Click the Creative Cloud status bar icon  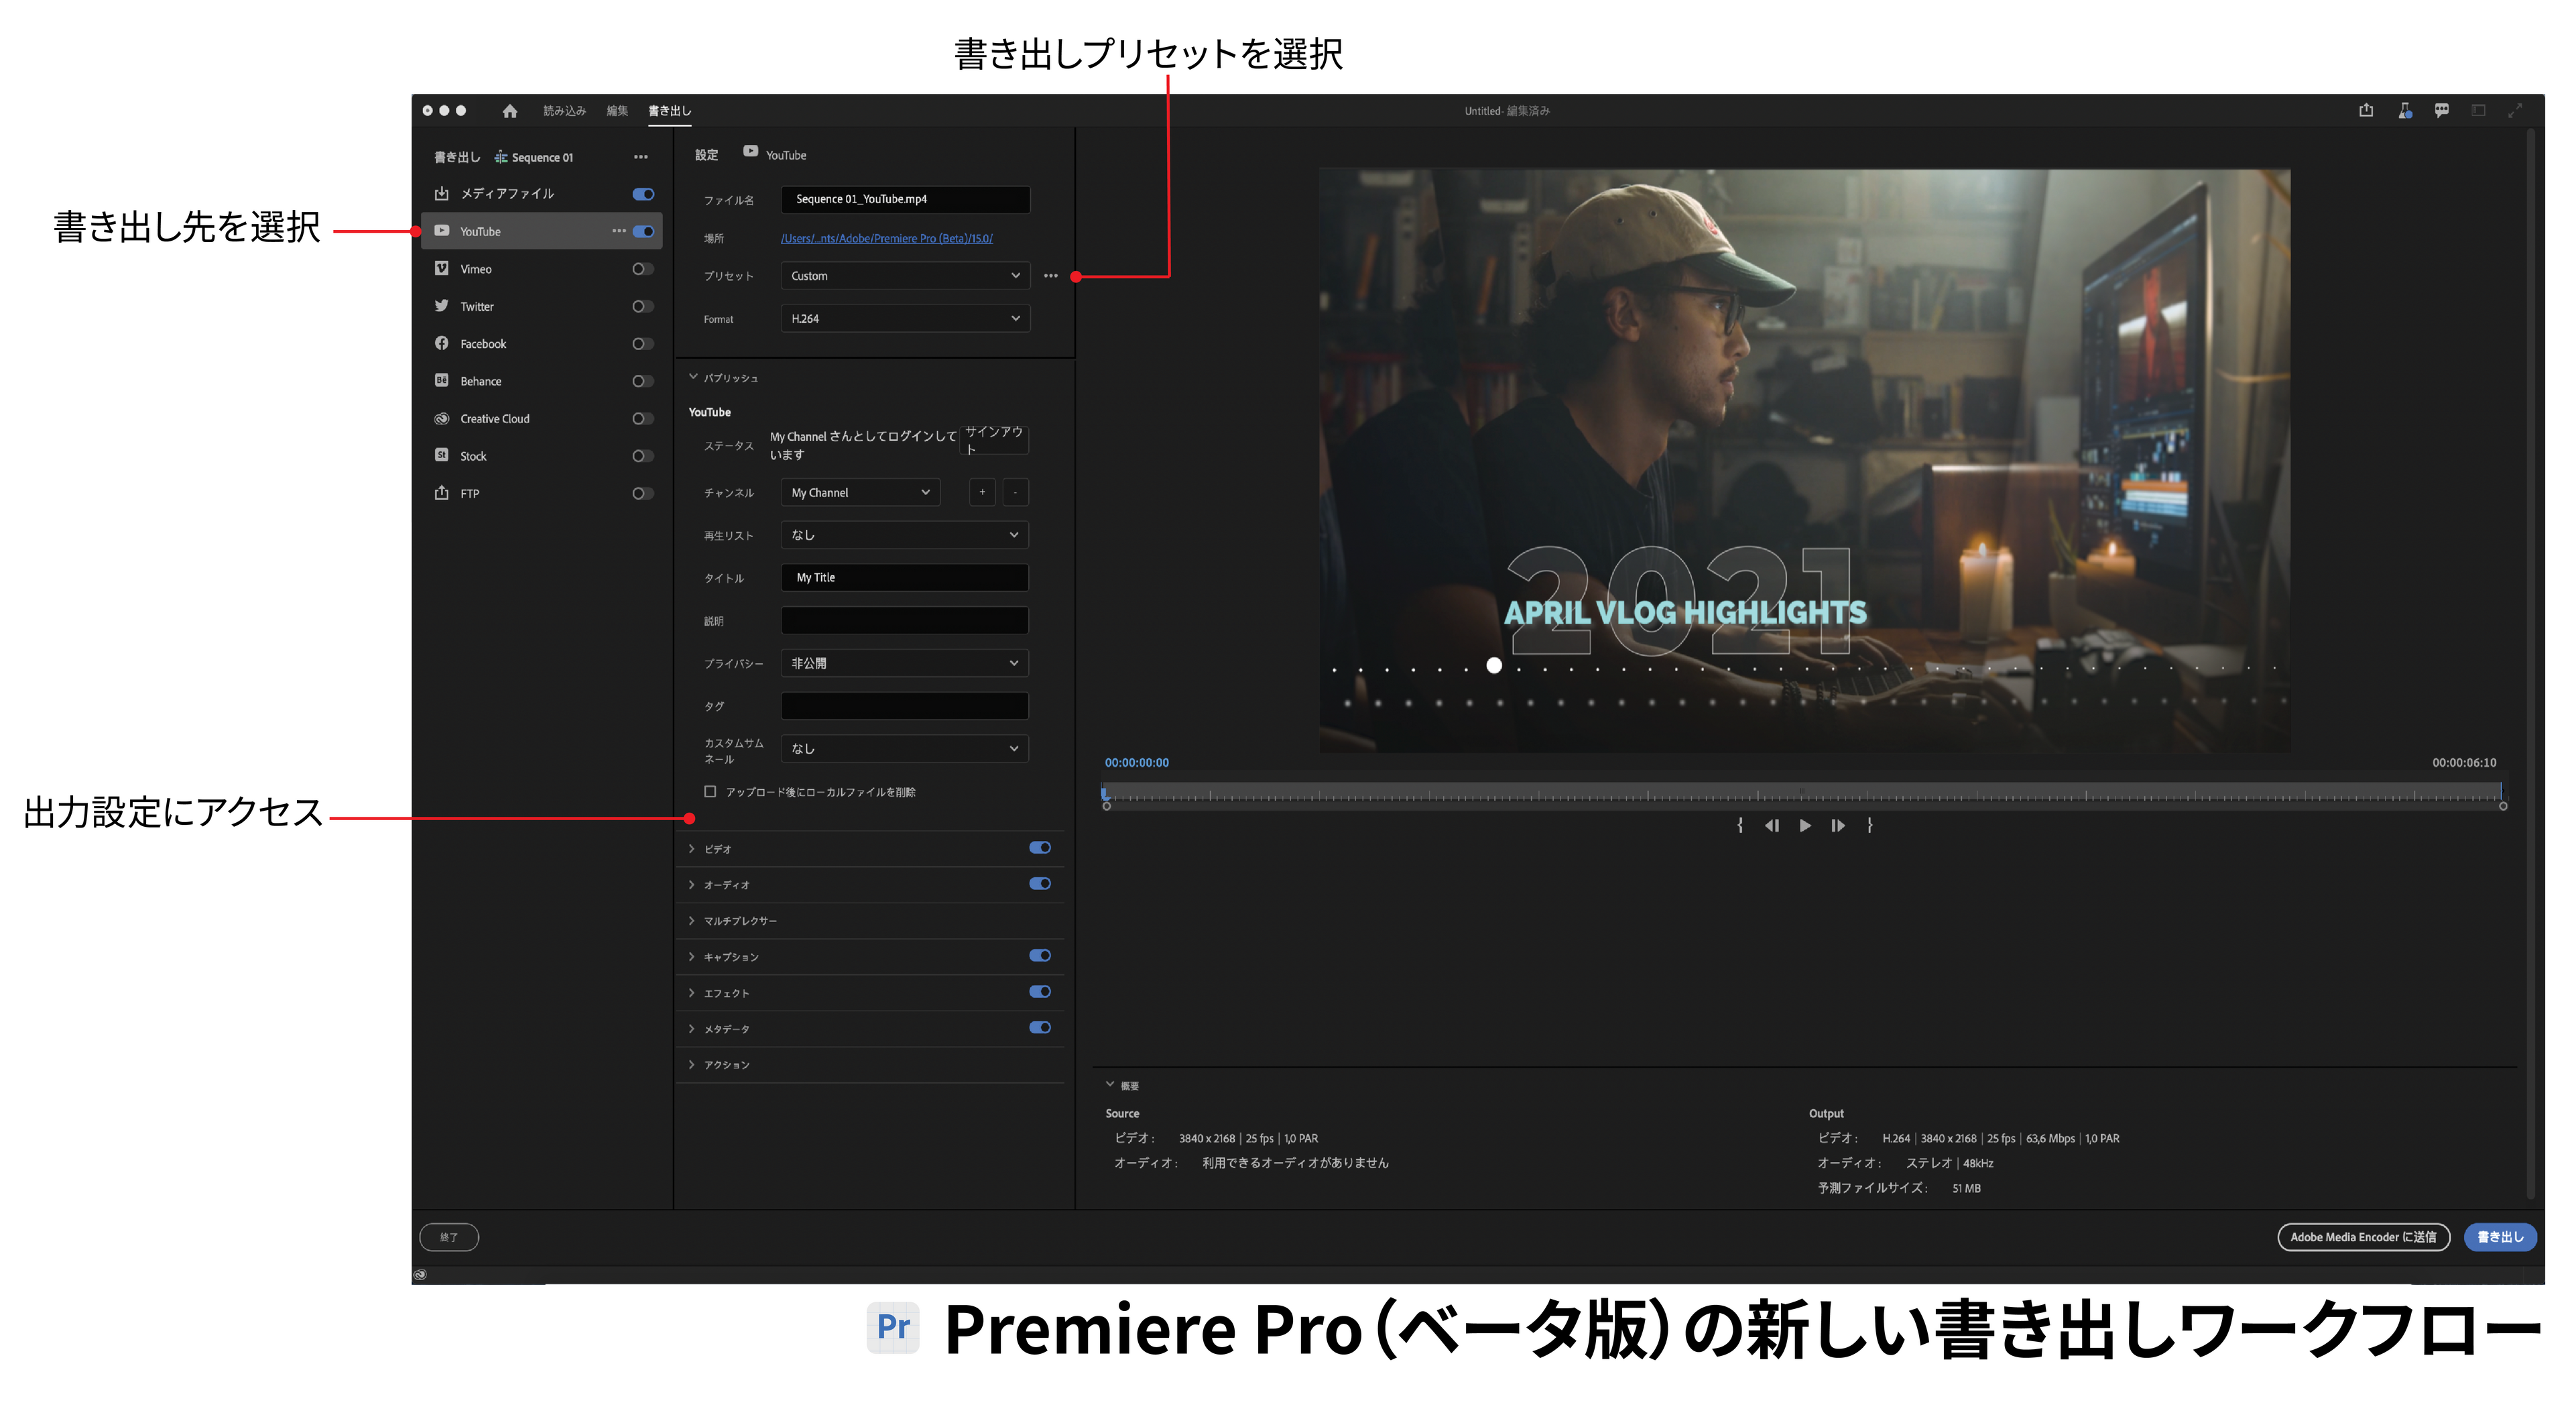421,1275
